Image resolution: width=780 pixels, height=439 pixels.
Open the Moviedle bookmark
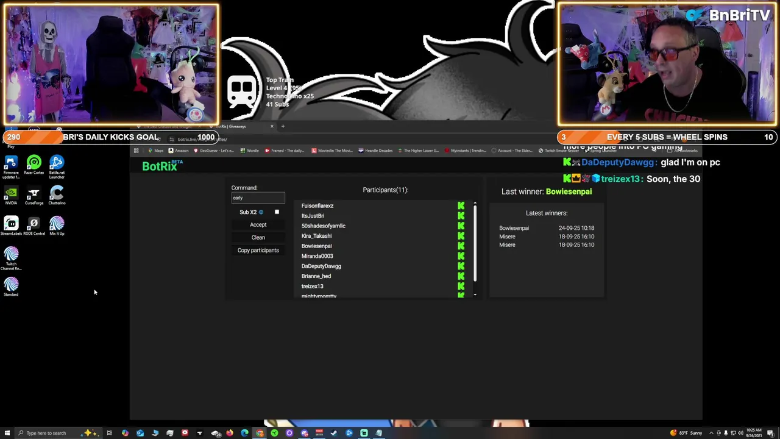click(333, 151)
